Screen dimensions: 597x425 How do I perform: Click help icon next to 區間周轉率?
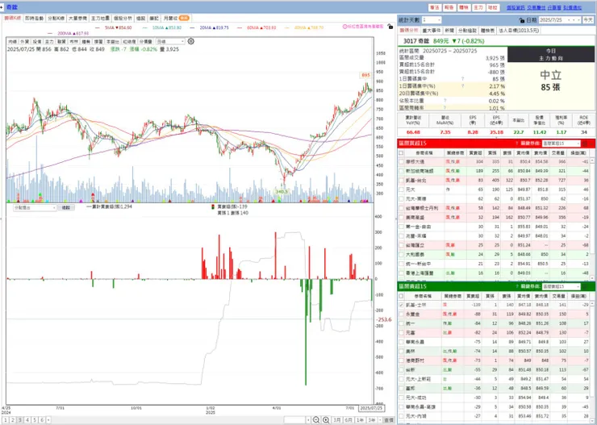(x=445, y=108)
